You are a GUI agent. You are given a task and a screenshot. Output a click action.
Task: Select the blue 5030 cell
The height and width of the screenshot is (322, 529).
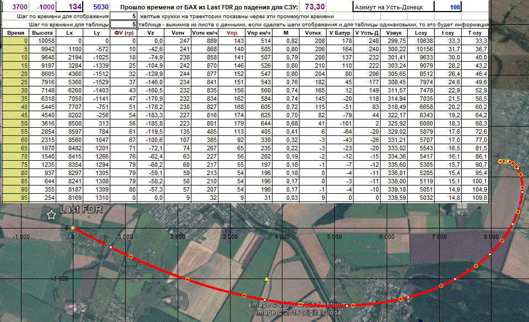(x=97, y=7)
